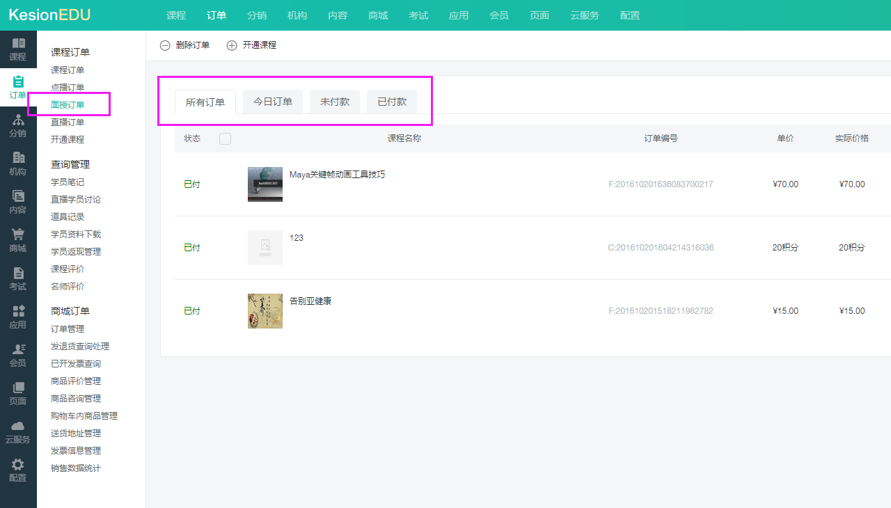Select the 已付款 tab

[x=392, y=102]
